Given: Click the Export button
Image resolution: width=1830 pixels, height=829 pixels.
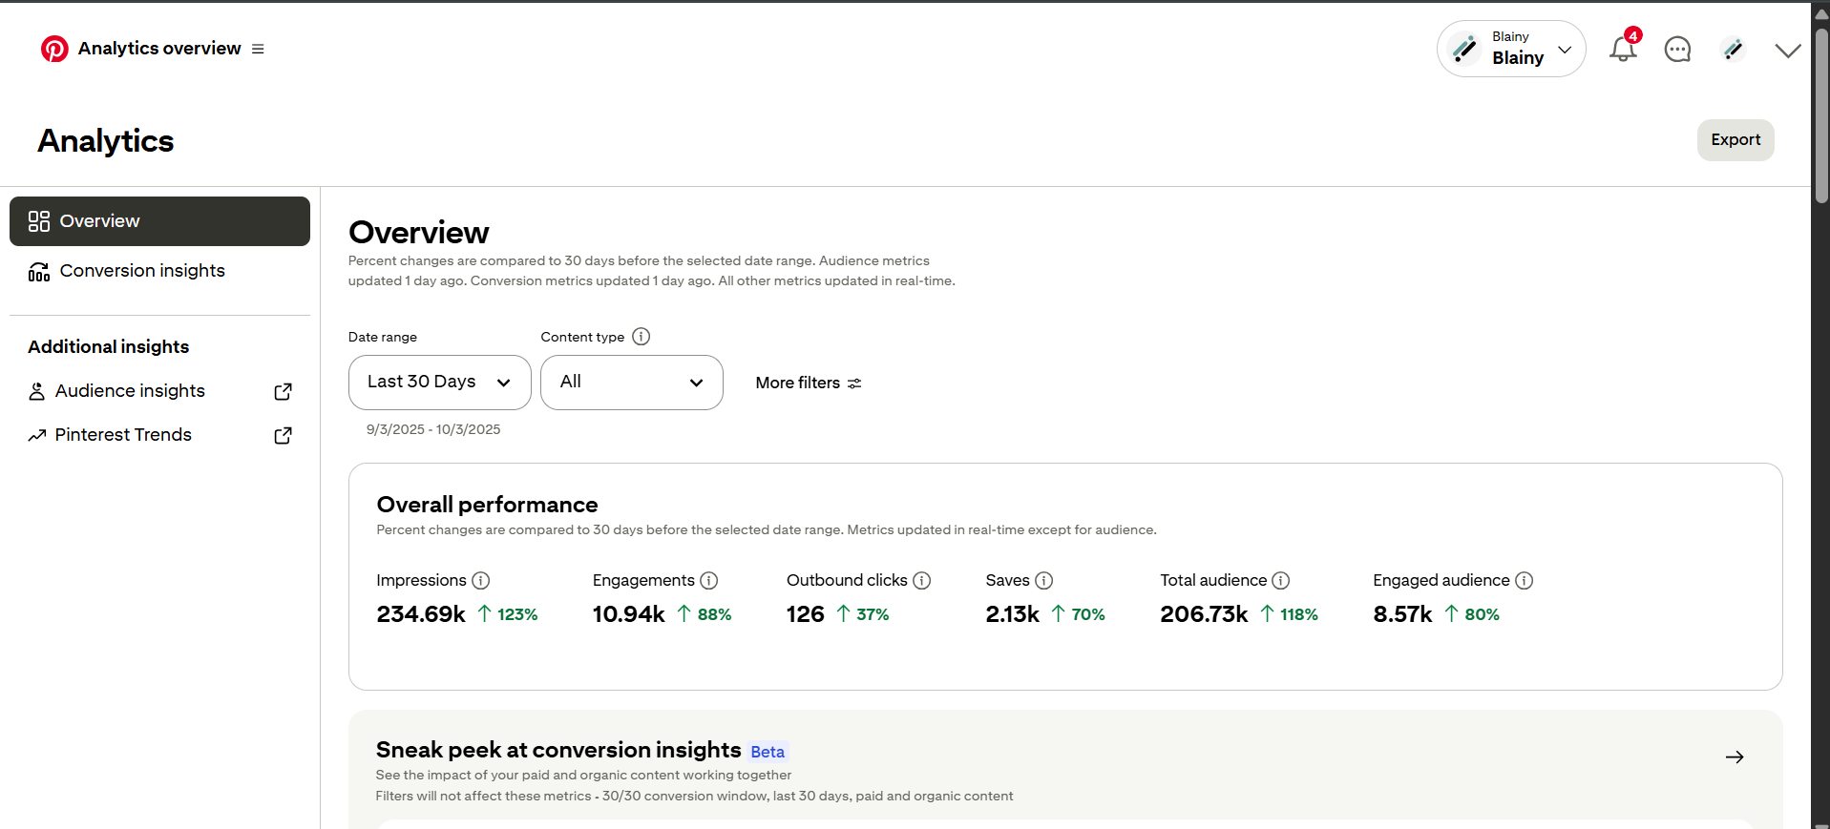Looking at the screenshot, I should [x=1735, y=140].
